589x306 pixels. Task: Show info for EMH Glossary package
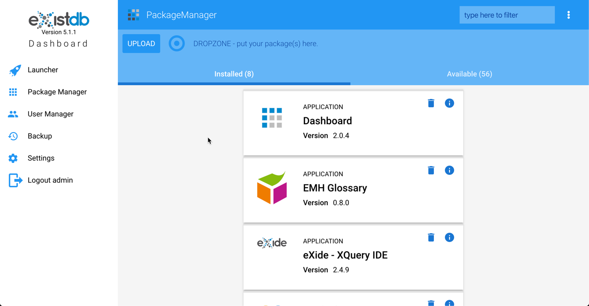tap(450, 170)
